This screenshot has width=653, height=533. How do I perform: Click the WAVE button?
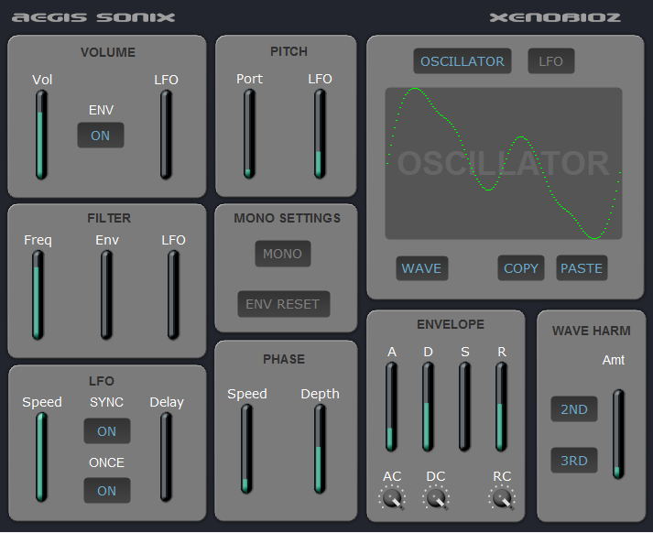tap(422, 268)
